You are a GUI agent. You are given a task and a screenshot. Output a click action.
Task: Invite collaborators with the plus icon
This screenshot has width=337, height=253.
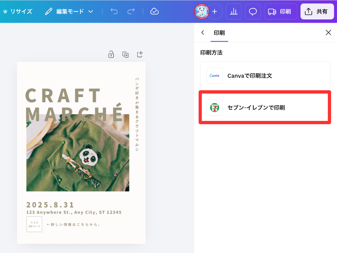click(215, 11)
